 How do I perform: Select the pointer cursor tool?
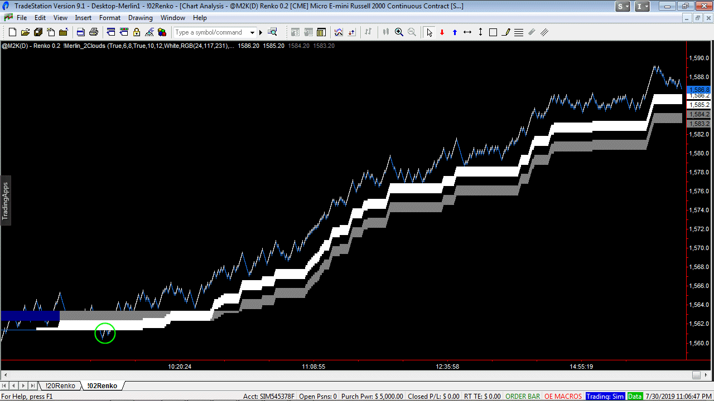tap(429, 32)
